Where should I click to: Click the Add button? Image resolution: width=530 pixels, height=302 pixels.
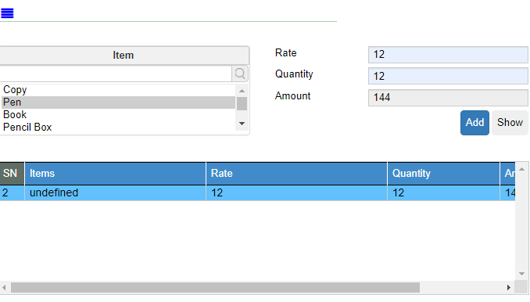coord(474,122)
